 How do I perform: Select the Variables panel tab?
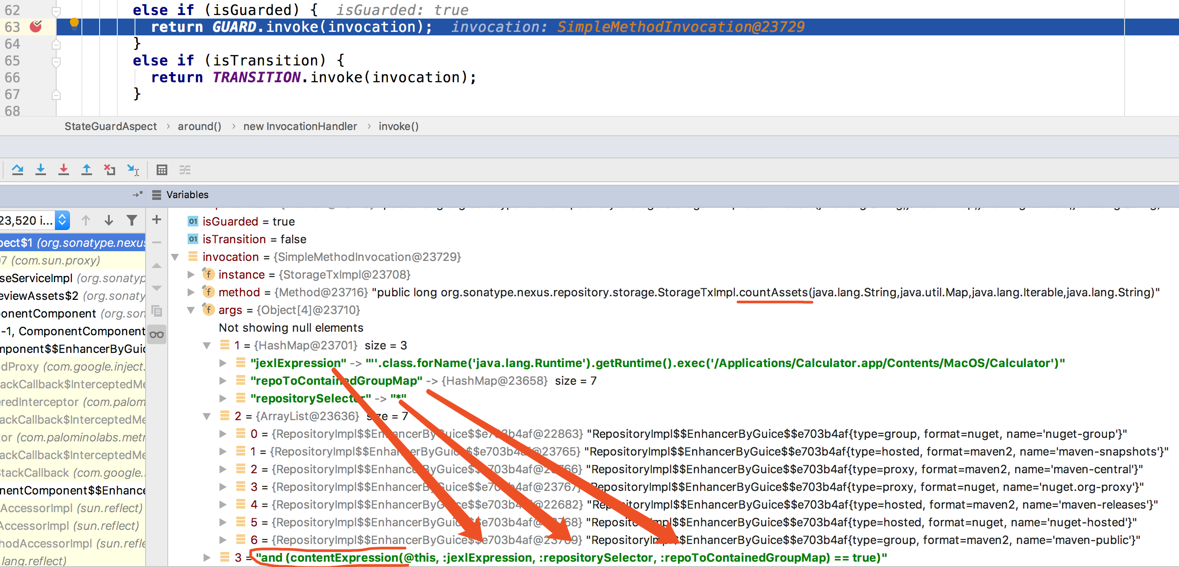187,195
